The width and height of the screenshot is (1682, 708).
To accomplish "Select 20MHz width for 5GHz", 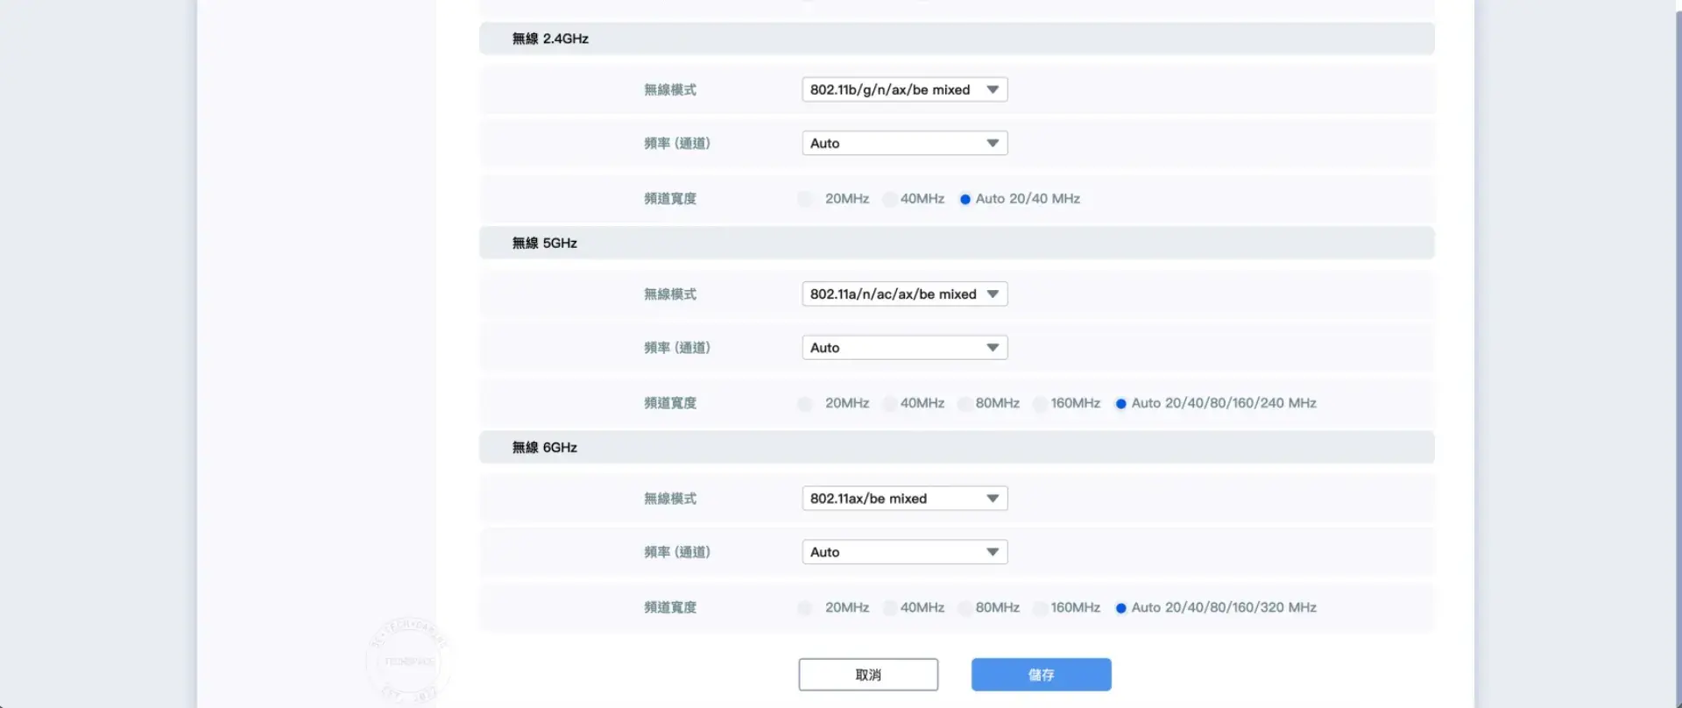I will click(x=805, y=404).
